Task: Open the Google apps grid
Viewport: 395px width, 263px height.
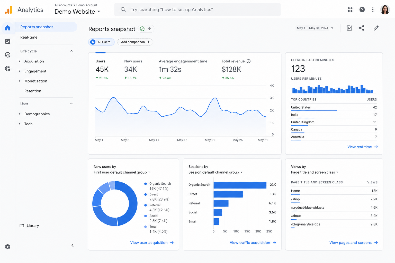Action: click(350, 10)
